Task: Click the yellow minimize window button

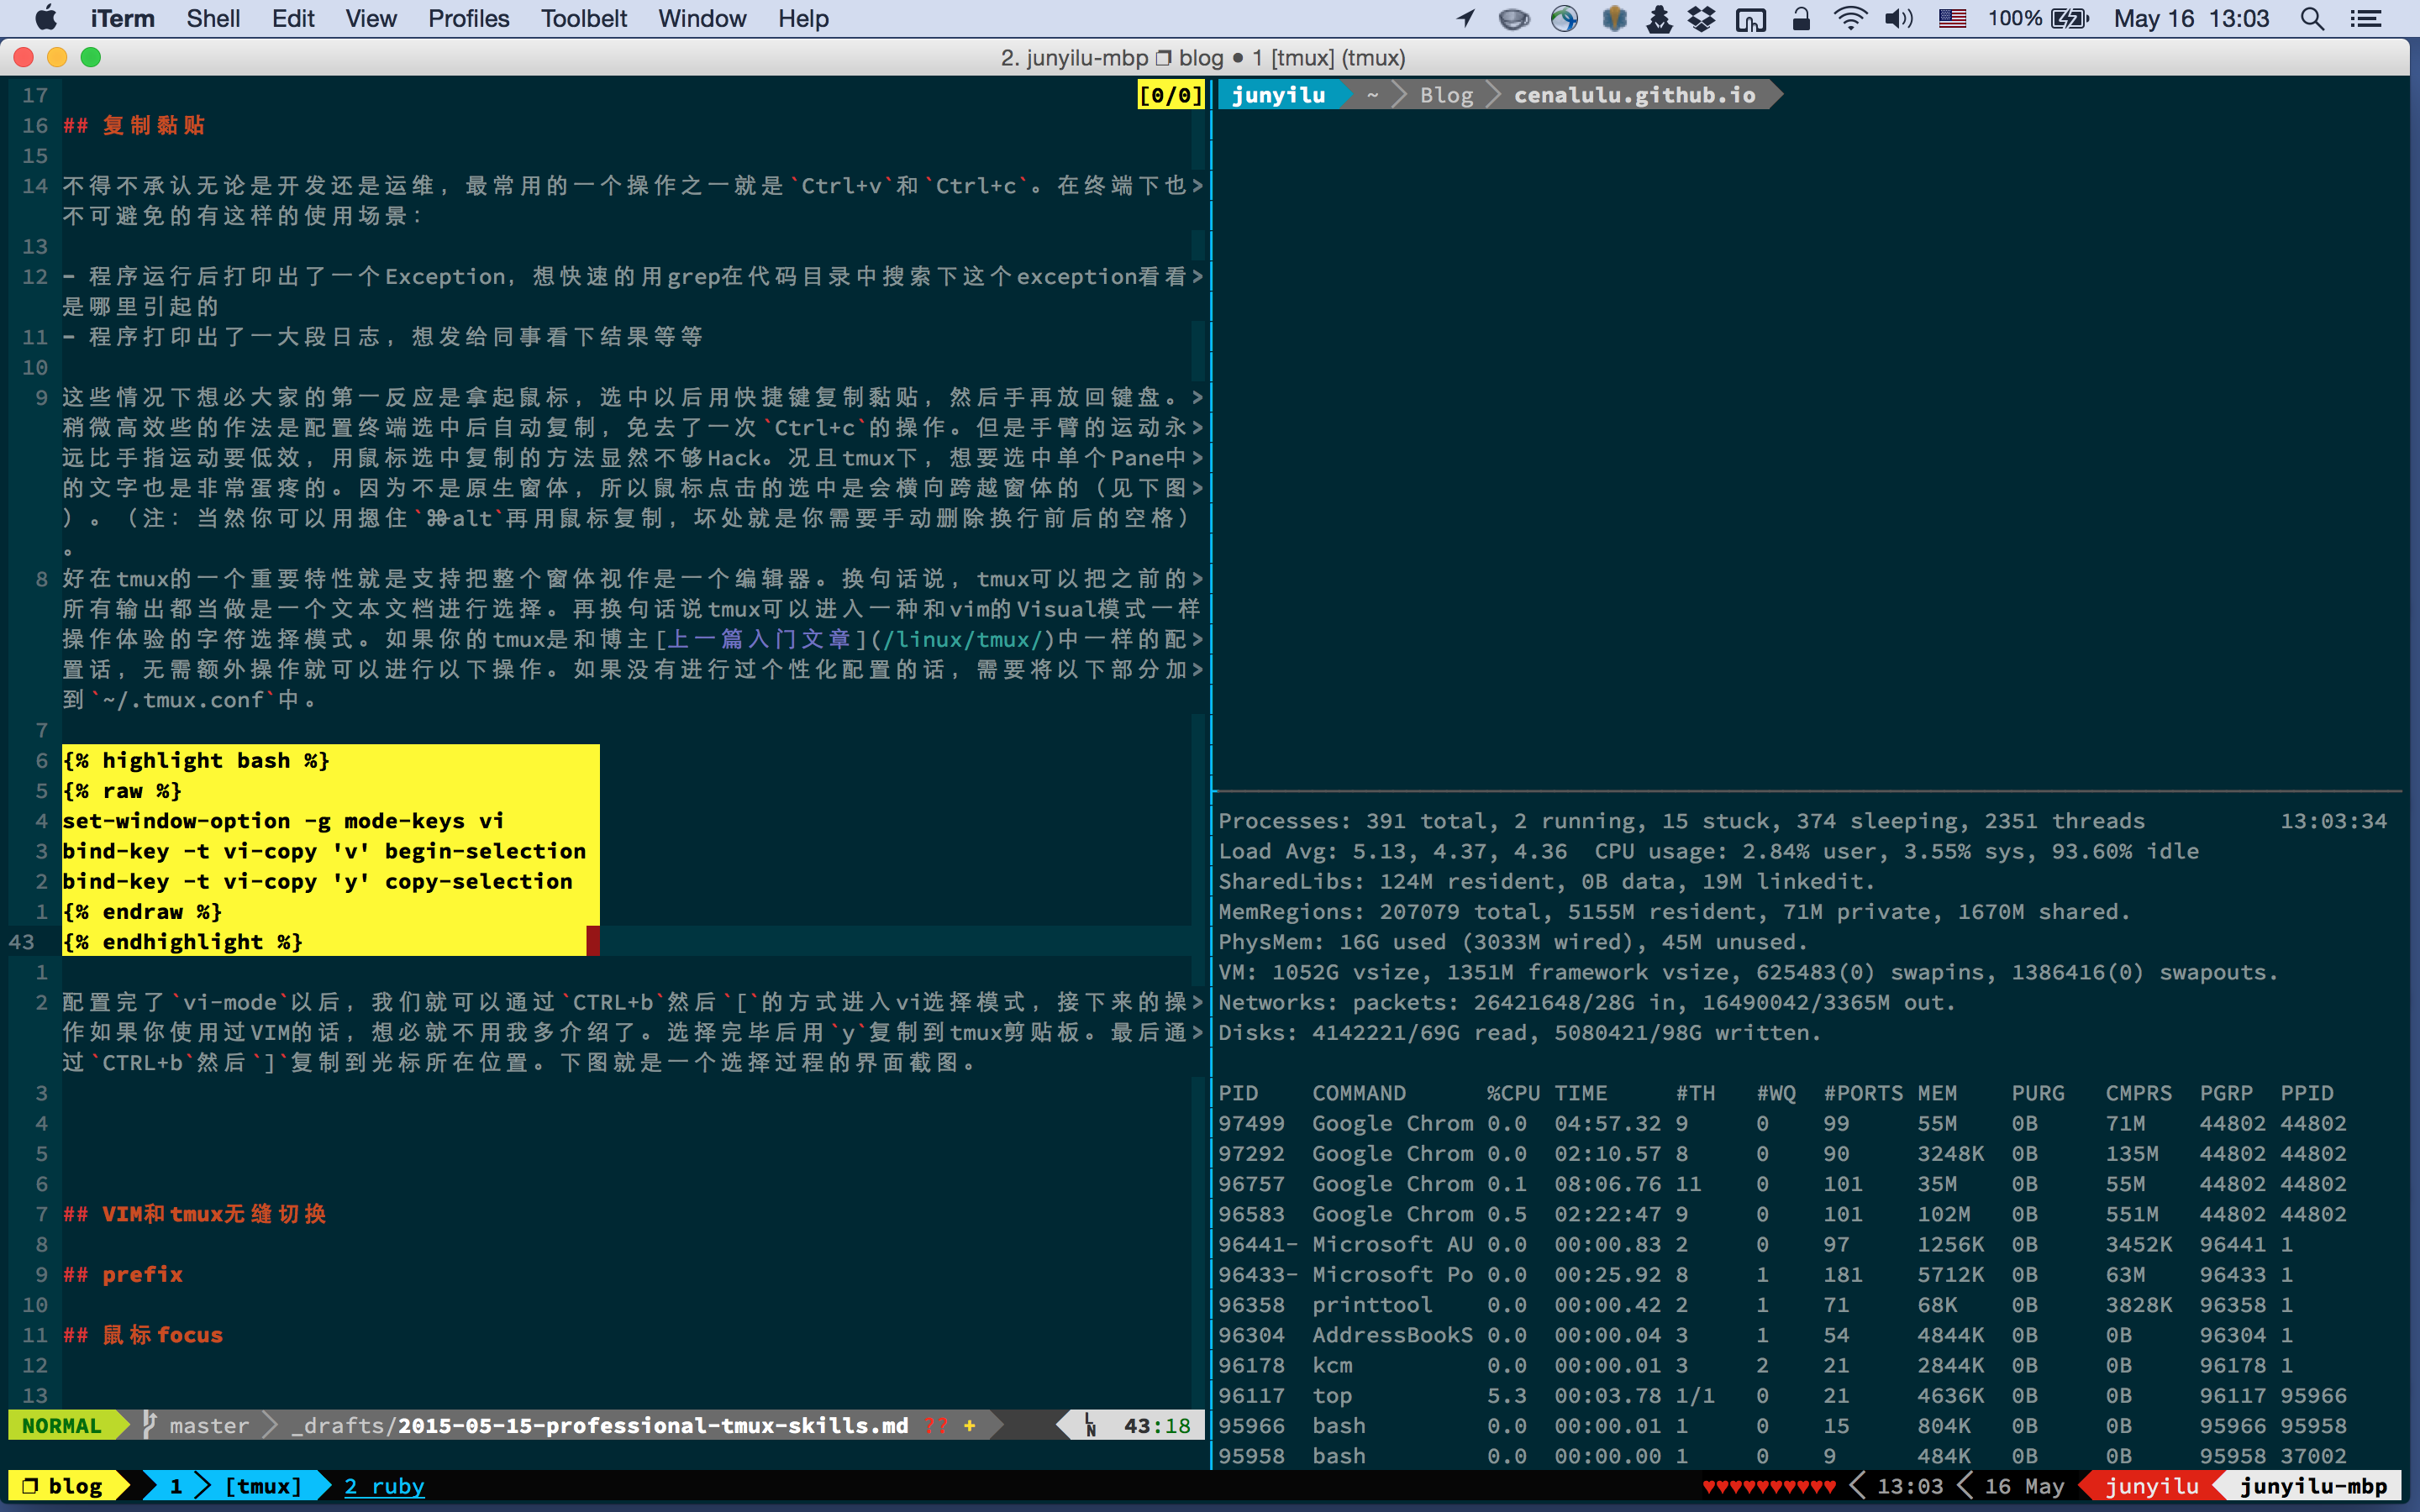Action: (x=57, y=57)
